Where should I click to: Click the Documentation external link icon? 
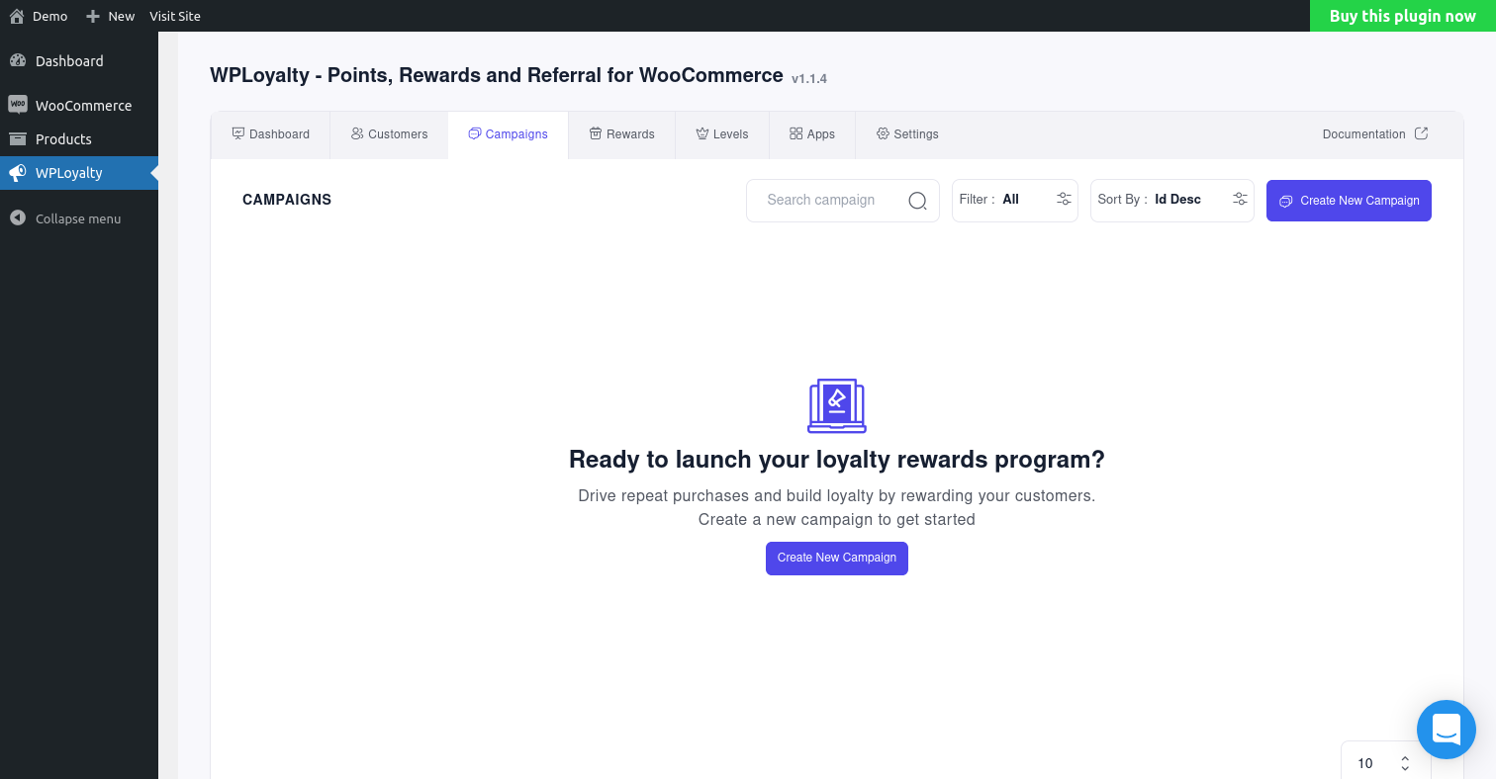pos(1421,133)
